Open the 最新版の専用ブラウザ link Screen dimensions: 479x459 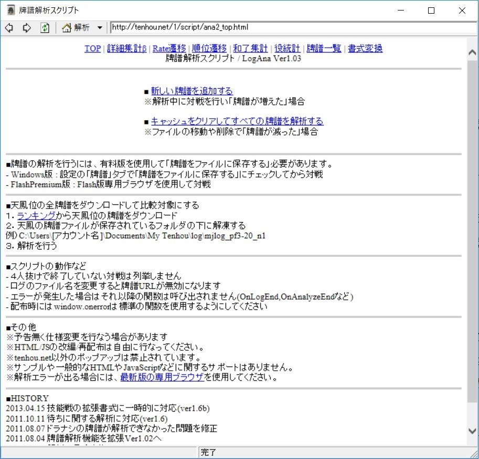pyautogui.click(x=162, y=377)
